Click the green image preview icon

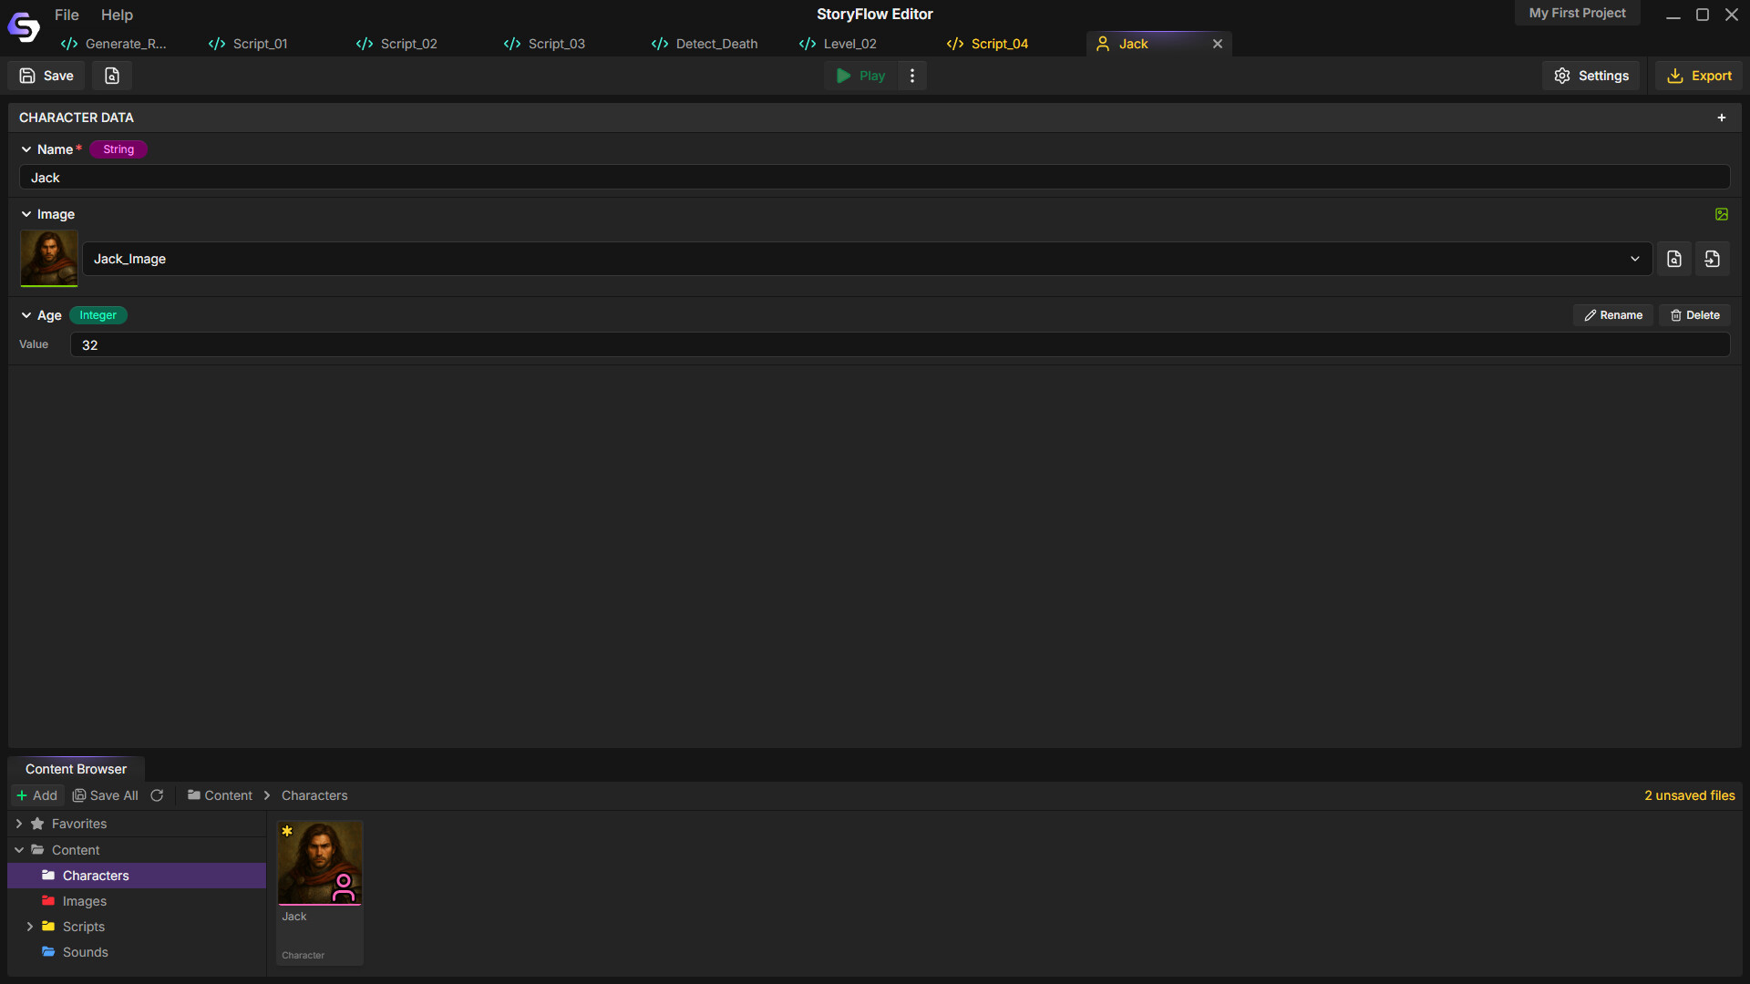(x=1722, y=214)
